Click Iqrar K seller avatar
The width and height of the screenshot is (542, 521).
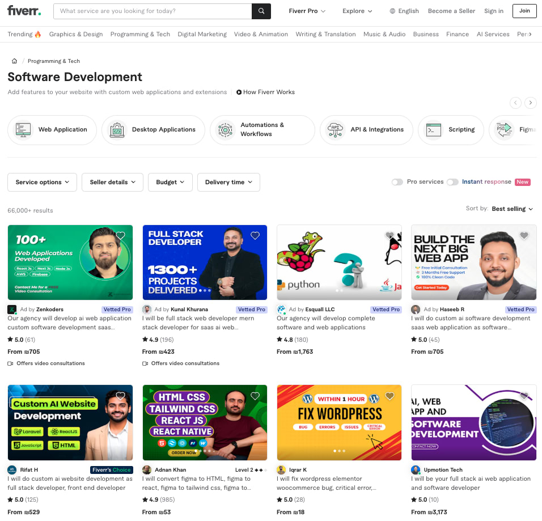pos(281,470)
